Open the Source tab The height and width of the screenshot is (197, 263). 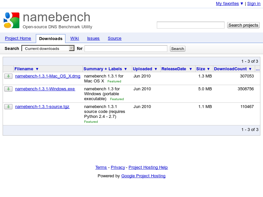[114, 38]
